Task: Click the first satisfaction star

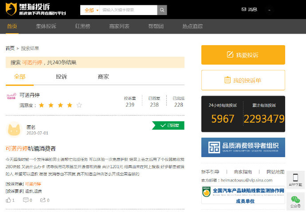Action: 41,105
